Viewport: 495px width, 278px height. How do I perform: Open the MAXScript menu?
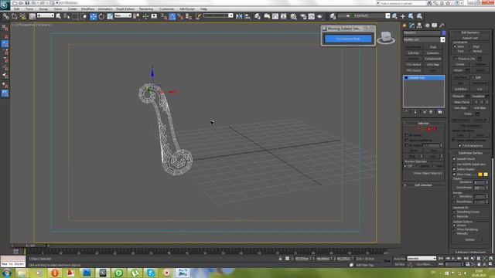pyautogui.click(x=187, y=8)
